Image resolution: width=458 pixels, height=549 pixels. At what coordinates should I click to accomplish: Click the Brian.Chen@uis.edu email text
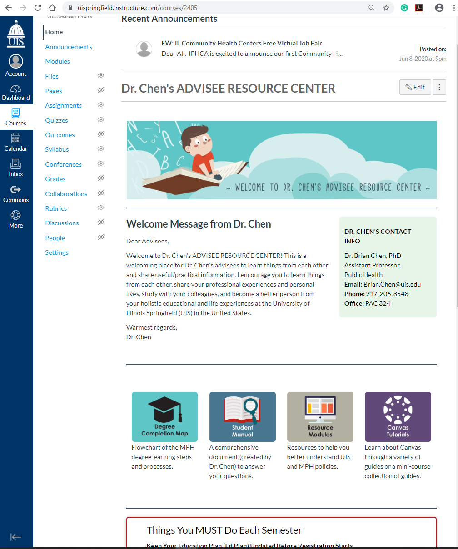[392, 284]
